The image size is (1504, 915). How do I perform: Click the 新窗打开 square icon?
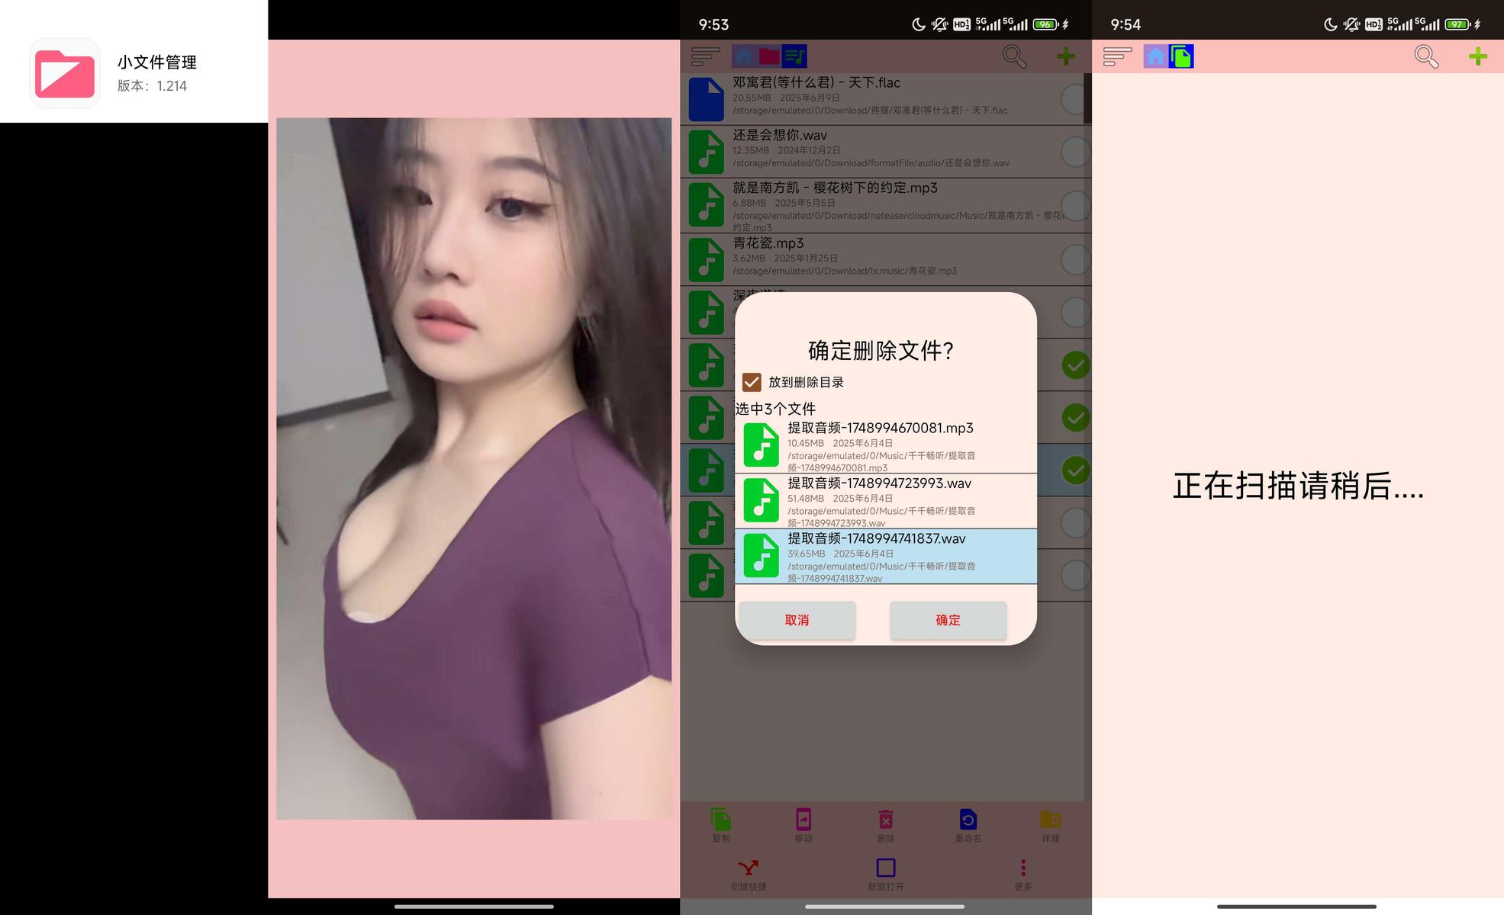tap(885, 868)
